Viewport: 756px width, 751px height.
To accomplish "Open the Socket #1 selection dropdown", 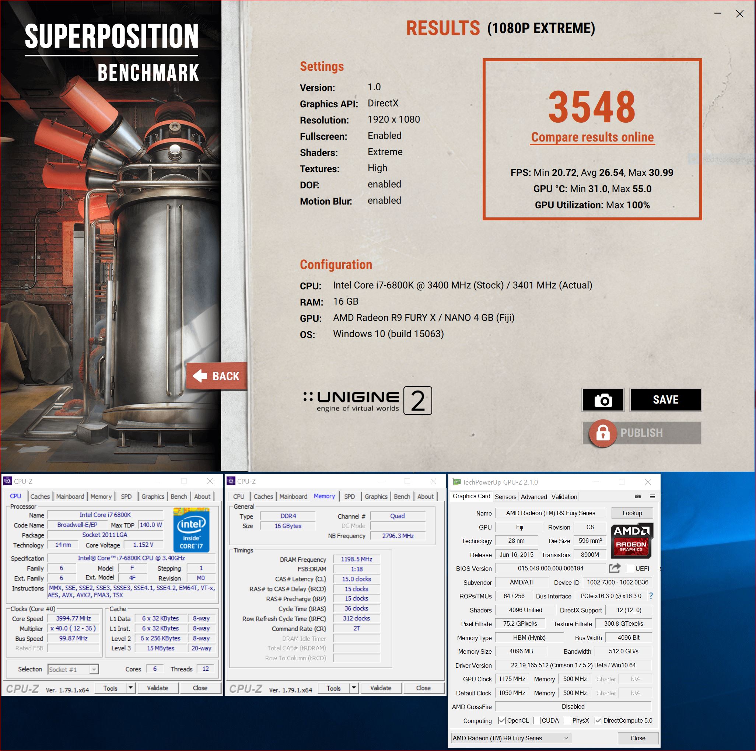I will pyautogui.click(x=73, y=669).
